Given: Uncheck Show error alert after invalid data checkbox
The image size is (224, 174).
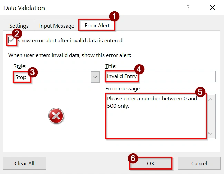Looking at the screenshot, I should click(12, 41).
